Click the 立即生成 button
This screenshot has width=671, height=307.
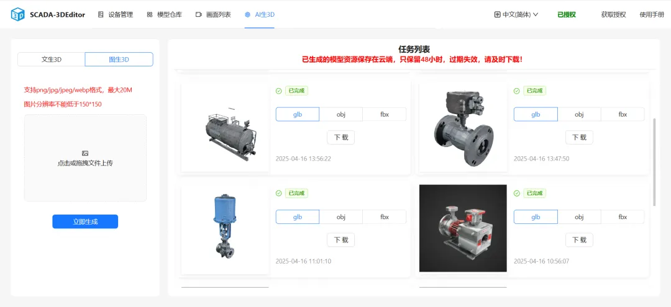[85, 221]
